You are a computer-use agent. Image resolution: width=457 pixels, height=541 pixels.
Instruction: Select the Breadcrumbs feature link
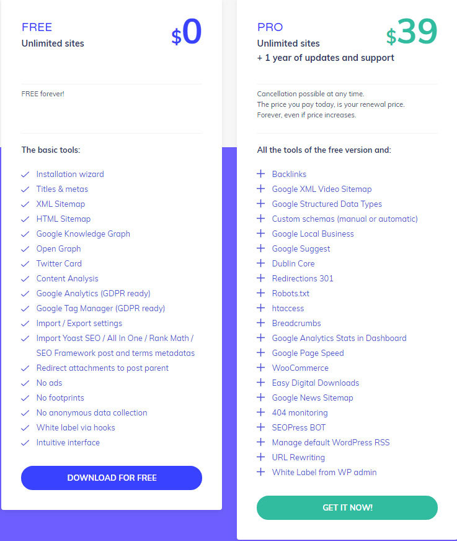click(296, 323)
